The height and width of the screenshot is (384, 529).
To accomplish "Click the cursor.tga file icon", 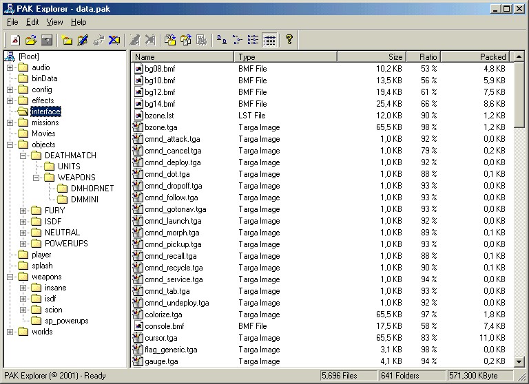I will pyautogui.click(x=138, y=337).
